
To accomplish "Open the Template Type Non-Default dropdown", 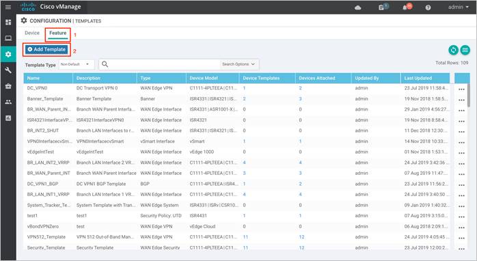I will pos(77,64).
